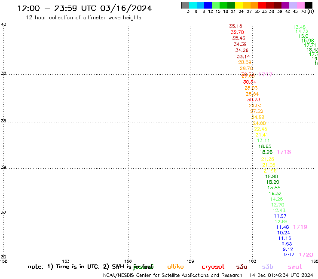Select the wave height value 35.15
This screenshot has height=279, width=318.
pos(235,26)
